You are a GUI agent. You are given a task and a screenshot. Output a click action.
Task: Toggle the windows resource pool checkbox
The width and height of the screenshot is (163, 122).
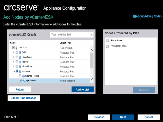coord(17,71)
